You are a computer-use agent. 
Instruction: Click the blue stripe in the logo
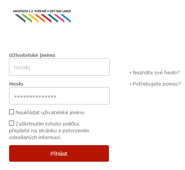click(x=65, y=18)
